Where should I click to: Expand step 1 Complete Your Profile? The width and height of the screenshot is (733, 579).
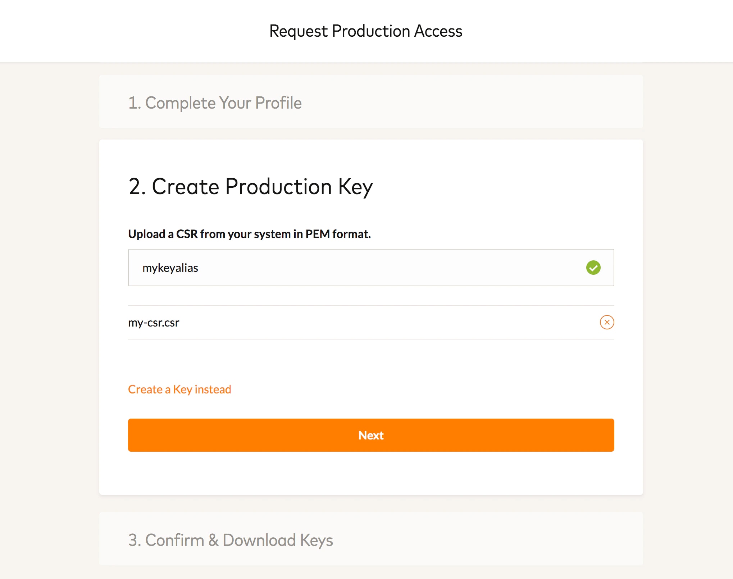pyautogui.click(x=215, y=103)
